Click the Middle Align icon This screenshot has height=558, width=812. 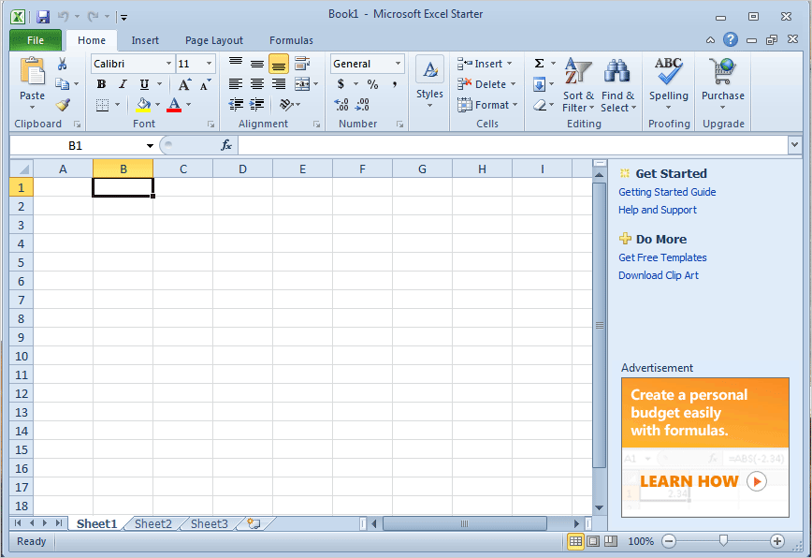(x=257, y=64)
